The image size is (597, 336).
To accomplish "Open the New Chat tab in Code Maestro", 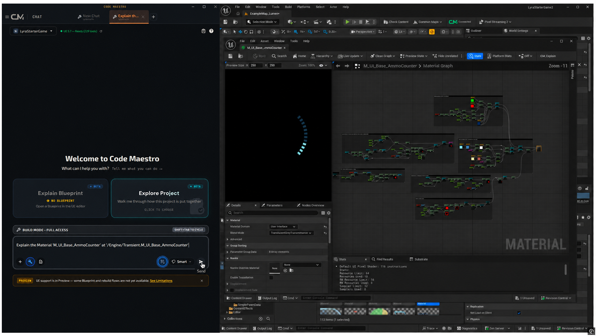I will click(89, 16).
